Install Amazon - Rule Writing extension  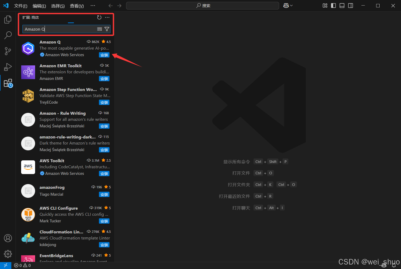tap(104, 126)
